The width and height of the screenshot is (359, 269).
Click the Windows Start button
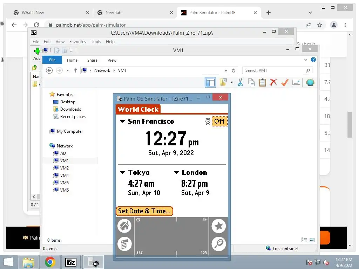coord(8,262)
